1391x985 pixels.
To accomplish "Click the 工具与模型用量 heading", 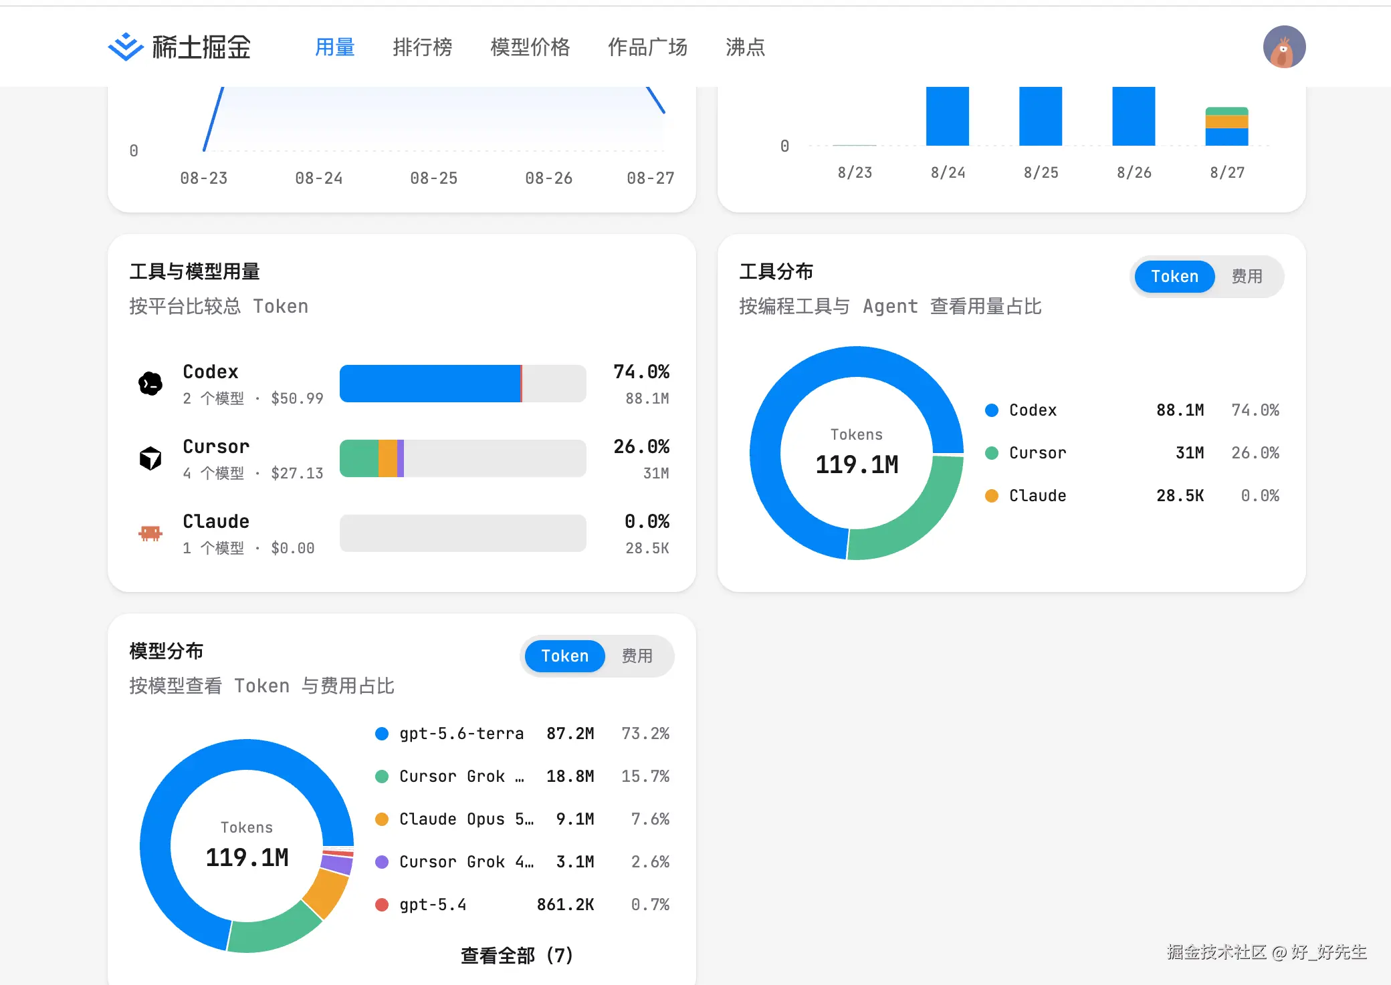I will (195, 271).
